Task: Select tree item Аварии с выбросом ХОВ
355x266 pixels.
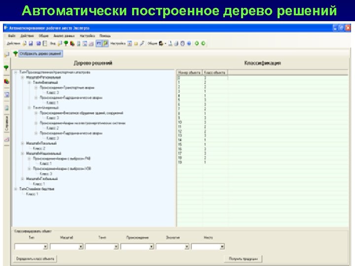Action: coord(62,168)
